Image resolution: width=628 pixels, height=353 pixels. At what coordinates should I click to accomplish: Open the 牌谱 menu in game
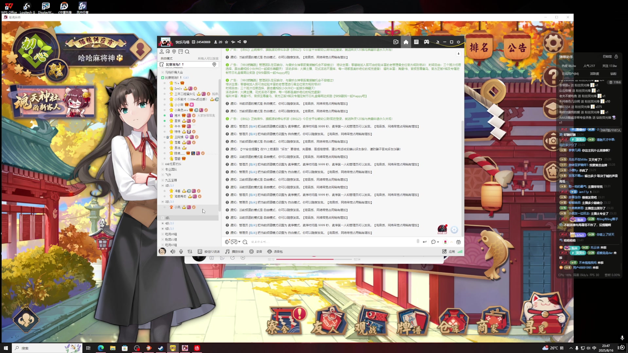(412, 322)
